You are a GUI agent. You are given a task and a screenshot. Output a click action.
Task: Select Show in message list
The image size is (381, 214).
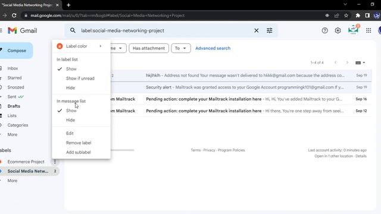(81, 111)
